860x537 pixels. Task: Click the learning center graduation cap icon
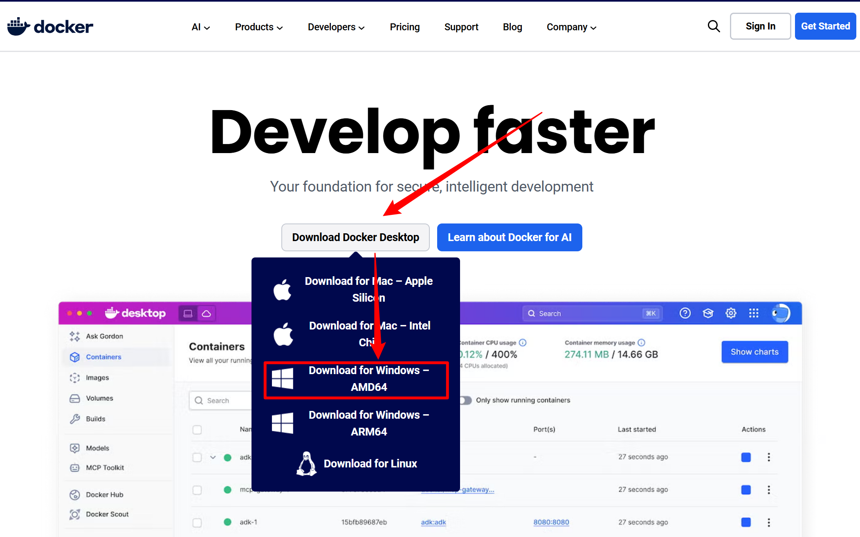coord(708,314)
